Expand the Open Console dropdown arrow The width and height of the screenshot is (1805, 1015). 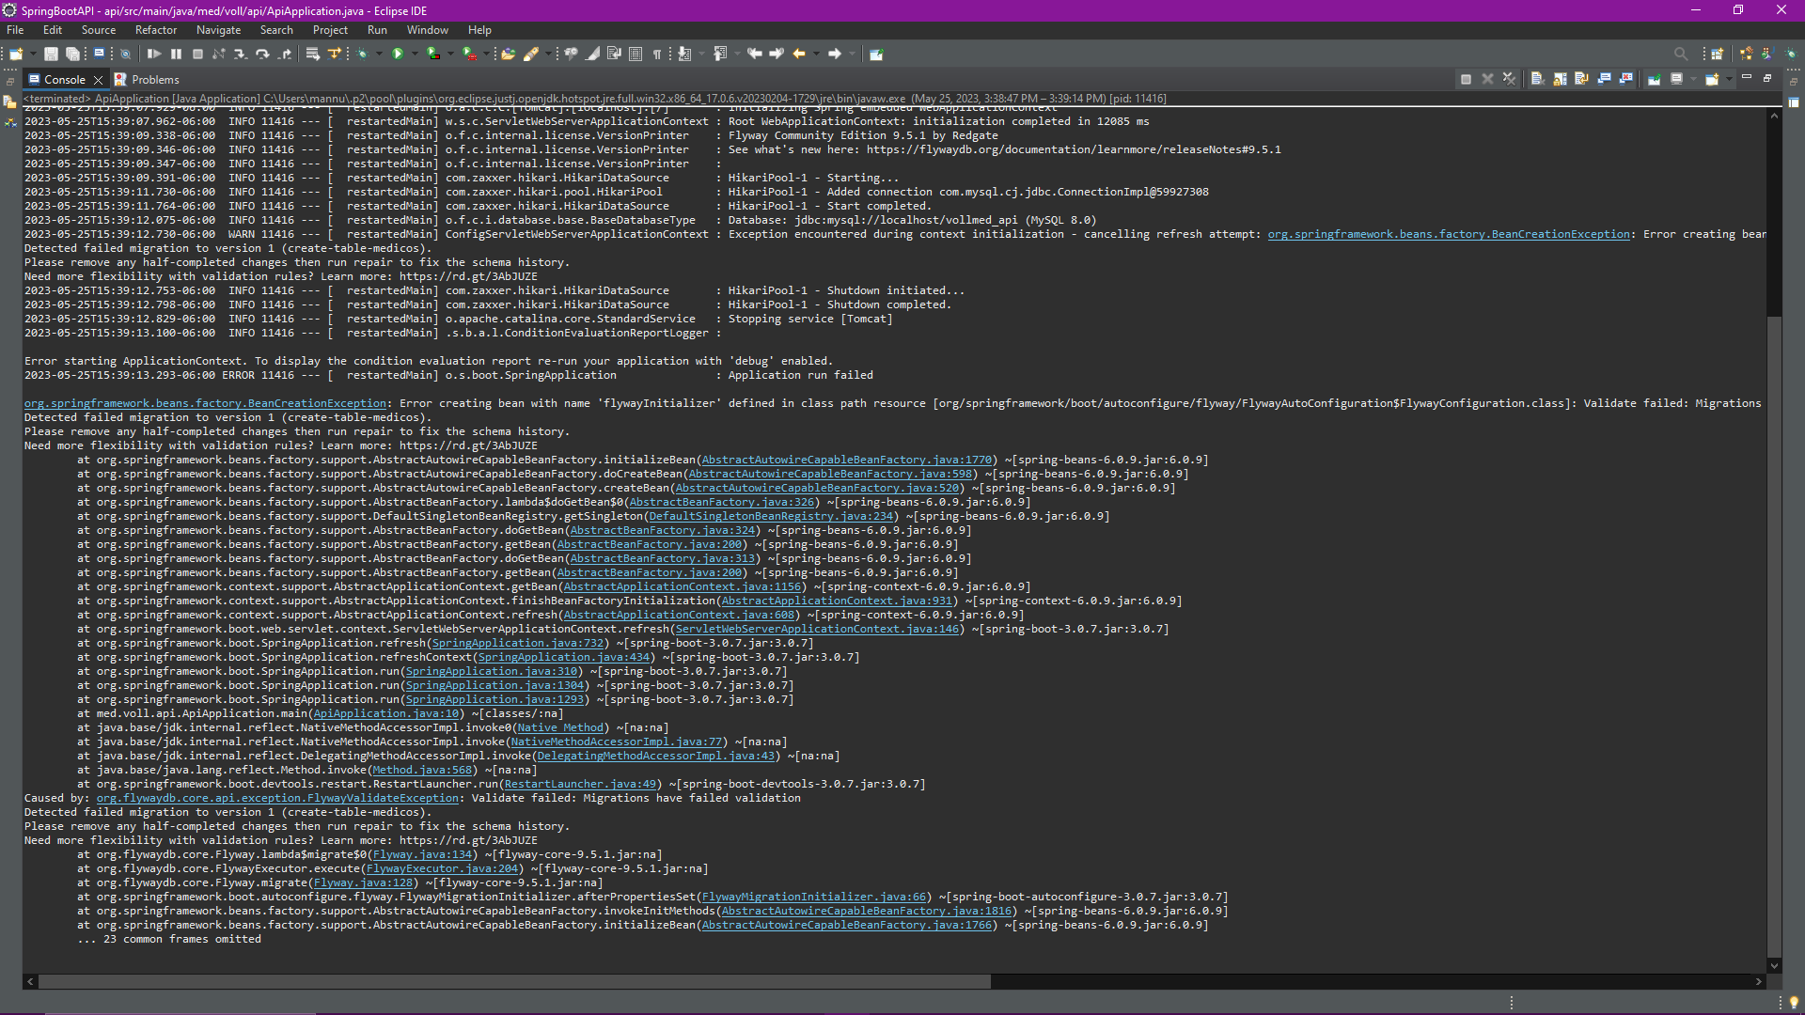coord(1729,79)
